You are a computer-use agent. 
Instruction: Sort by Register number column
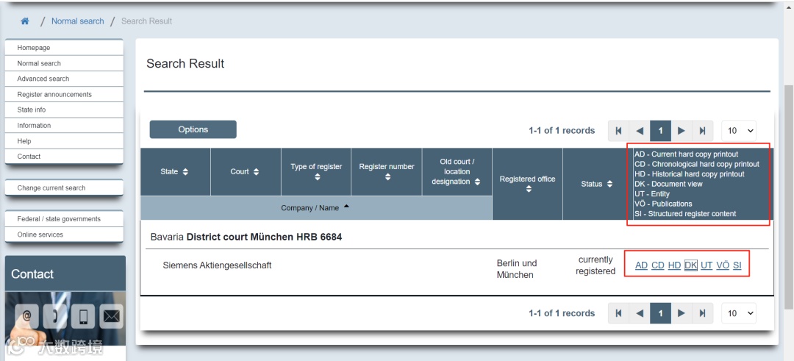[387, 171]
